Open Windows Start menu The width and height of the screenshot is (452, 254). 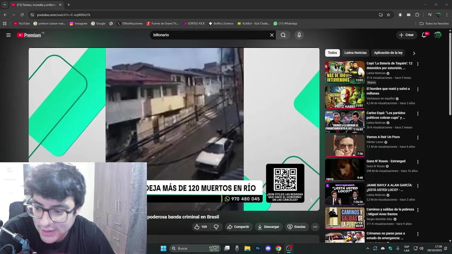163,248
